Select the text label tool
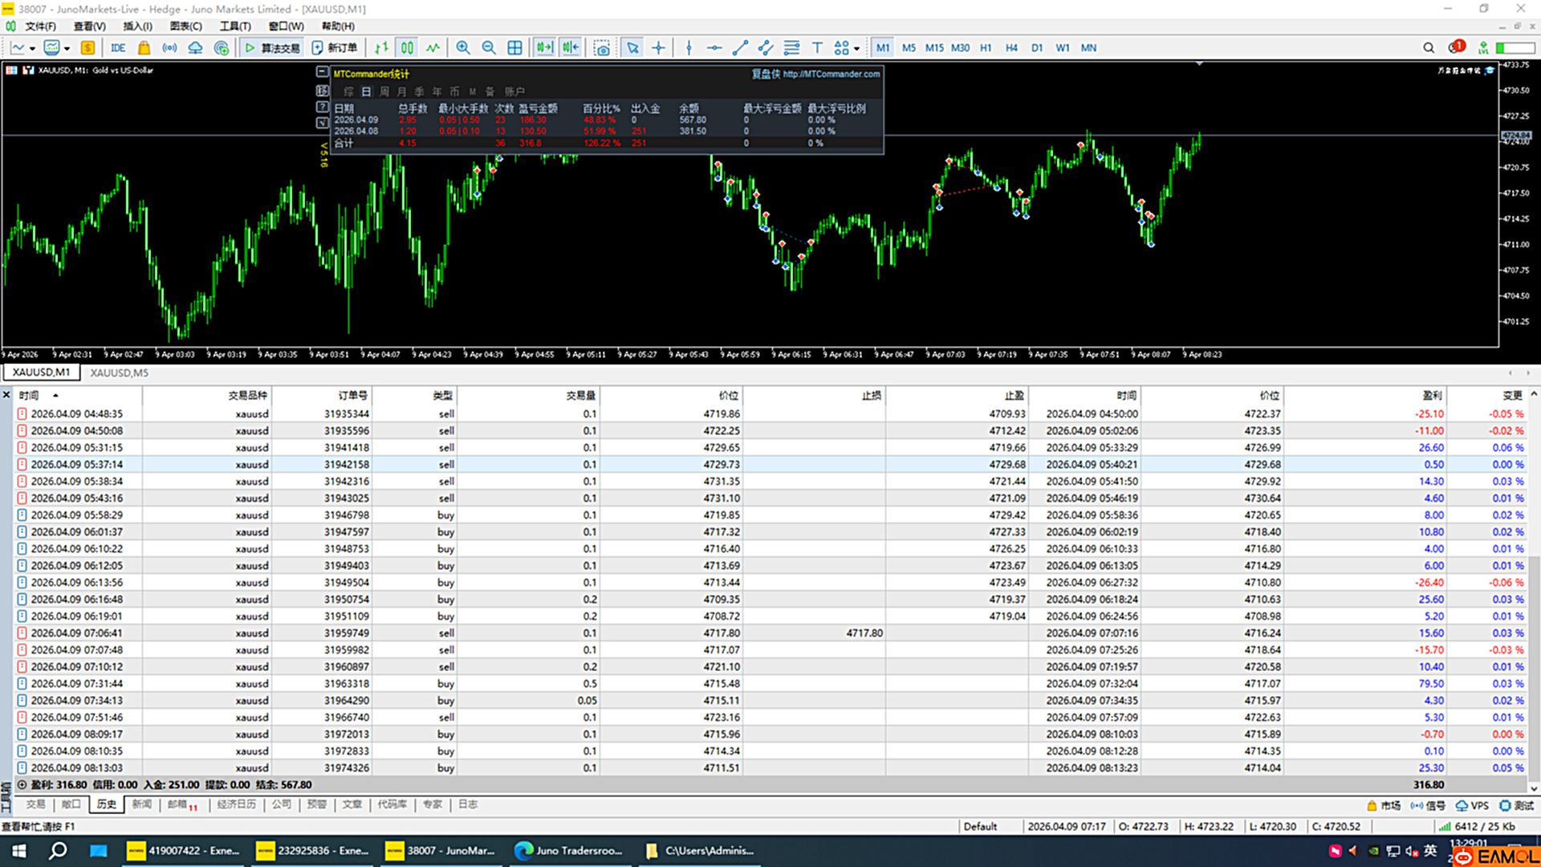Image resolution: width=1541 pixels, height=867 pixels. coord(817,48)
